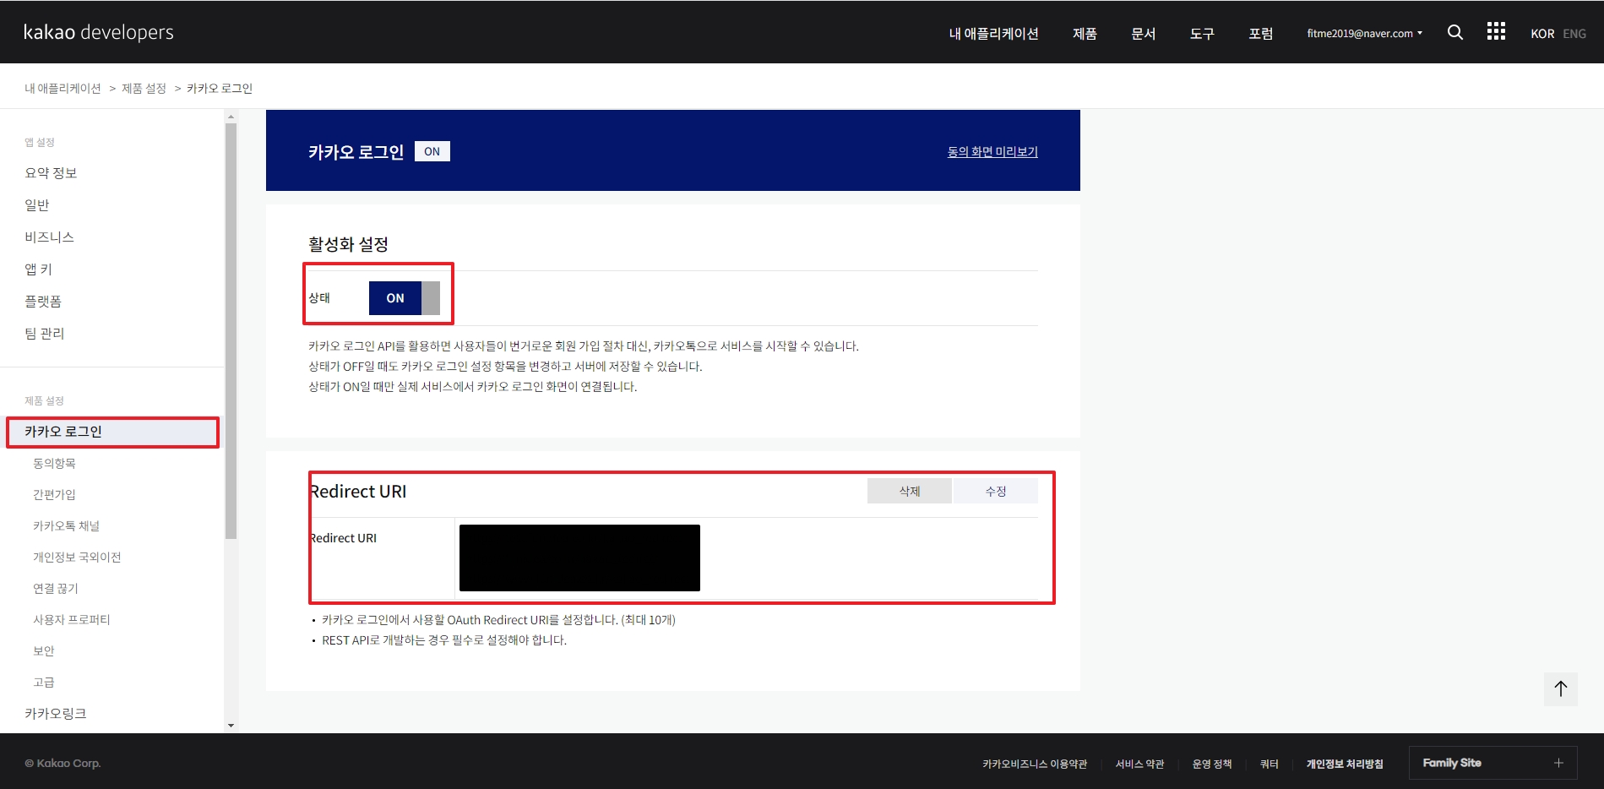Viewport: 1604px width, 789px height.
Task: Open 운영 정책 footer link
Action: tap(1211, 764)
